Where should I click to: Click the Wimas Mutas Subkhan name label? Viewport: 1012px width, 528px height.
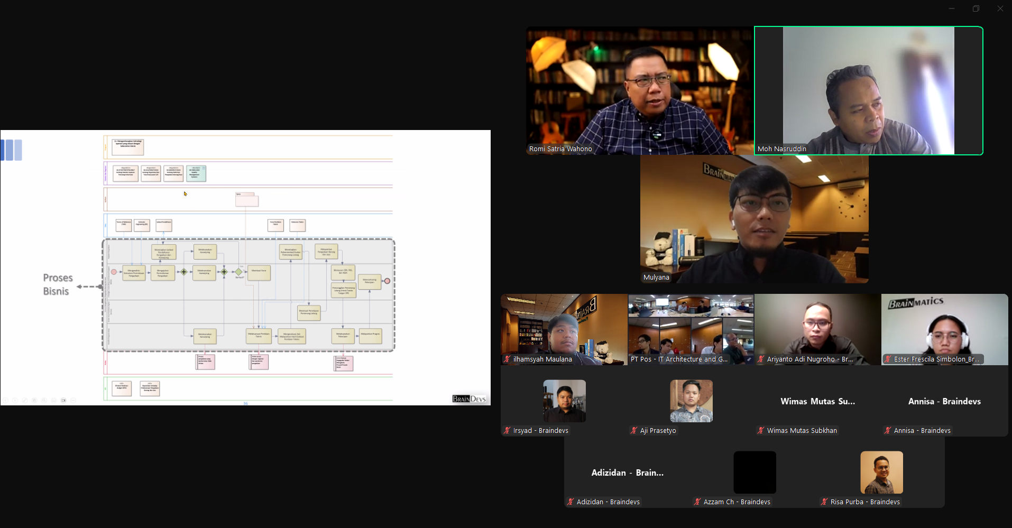click(802, 431)
